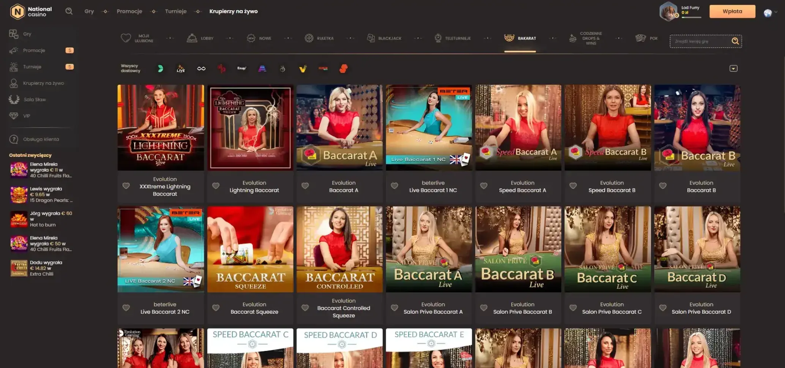Select the Lobby category
Viewport: 785px width, 368px height.
click(200, 38)
